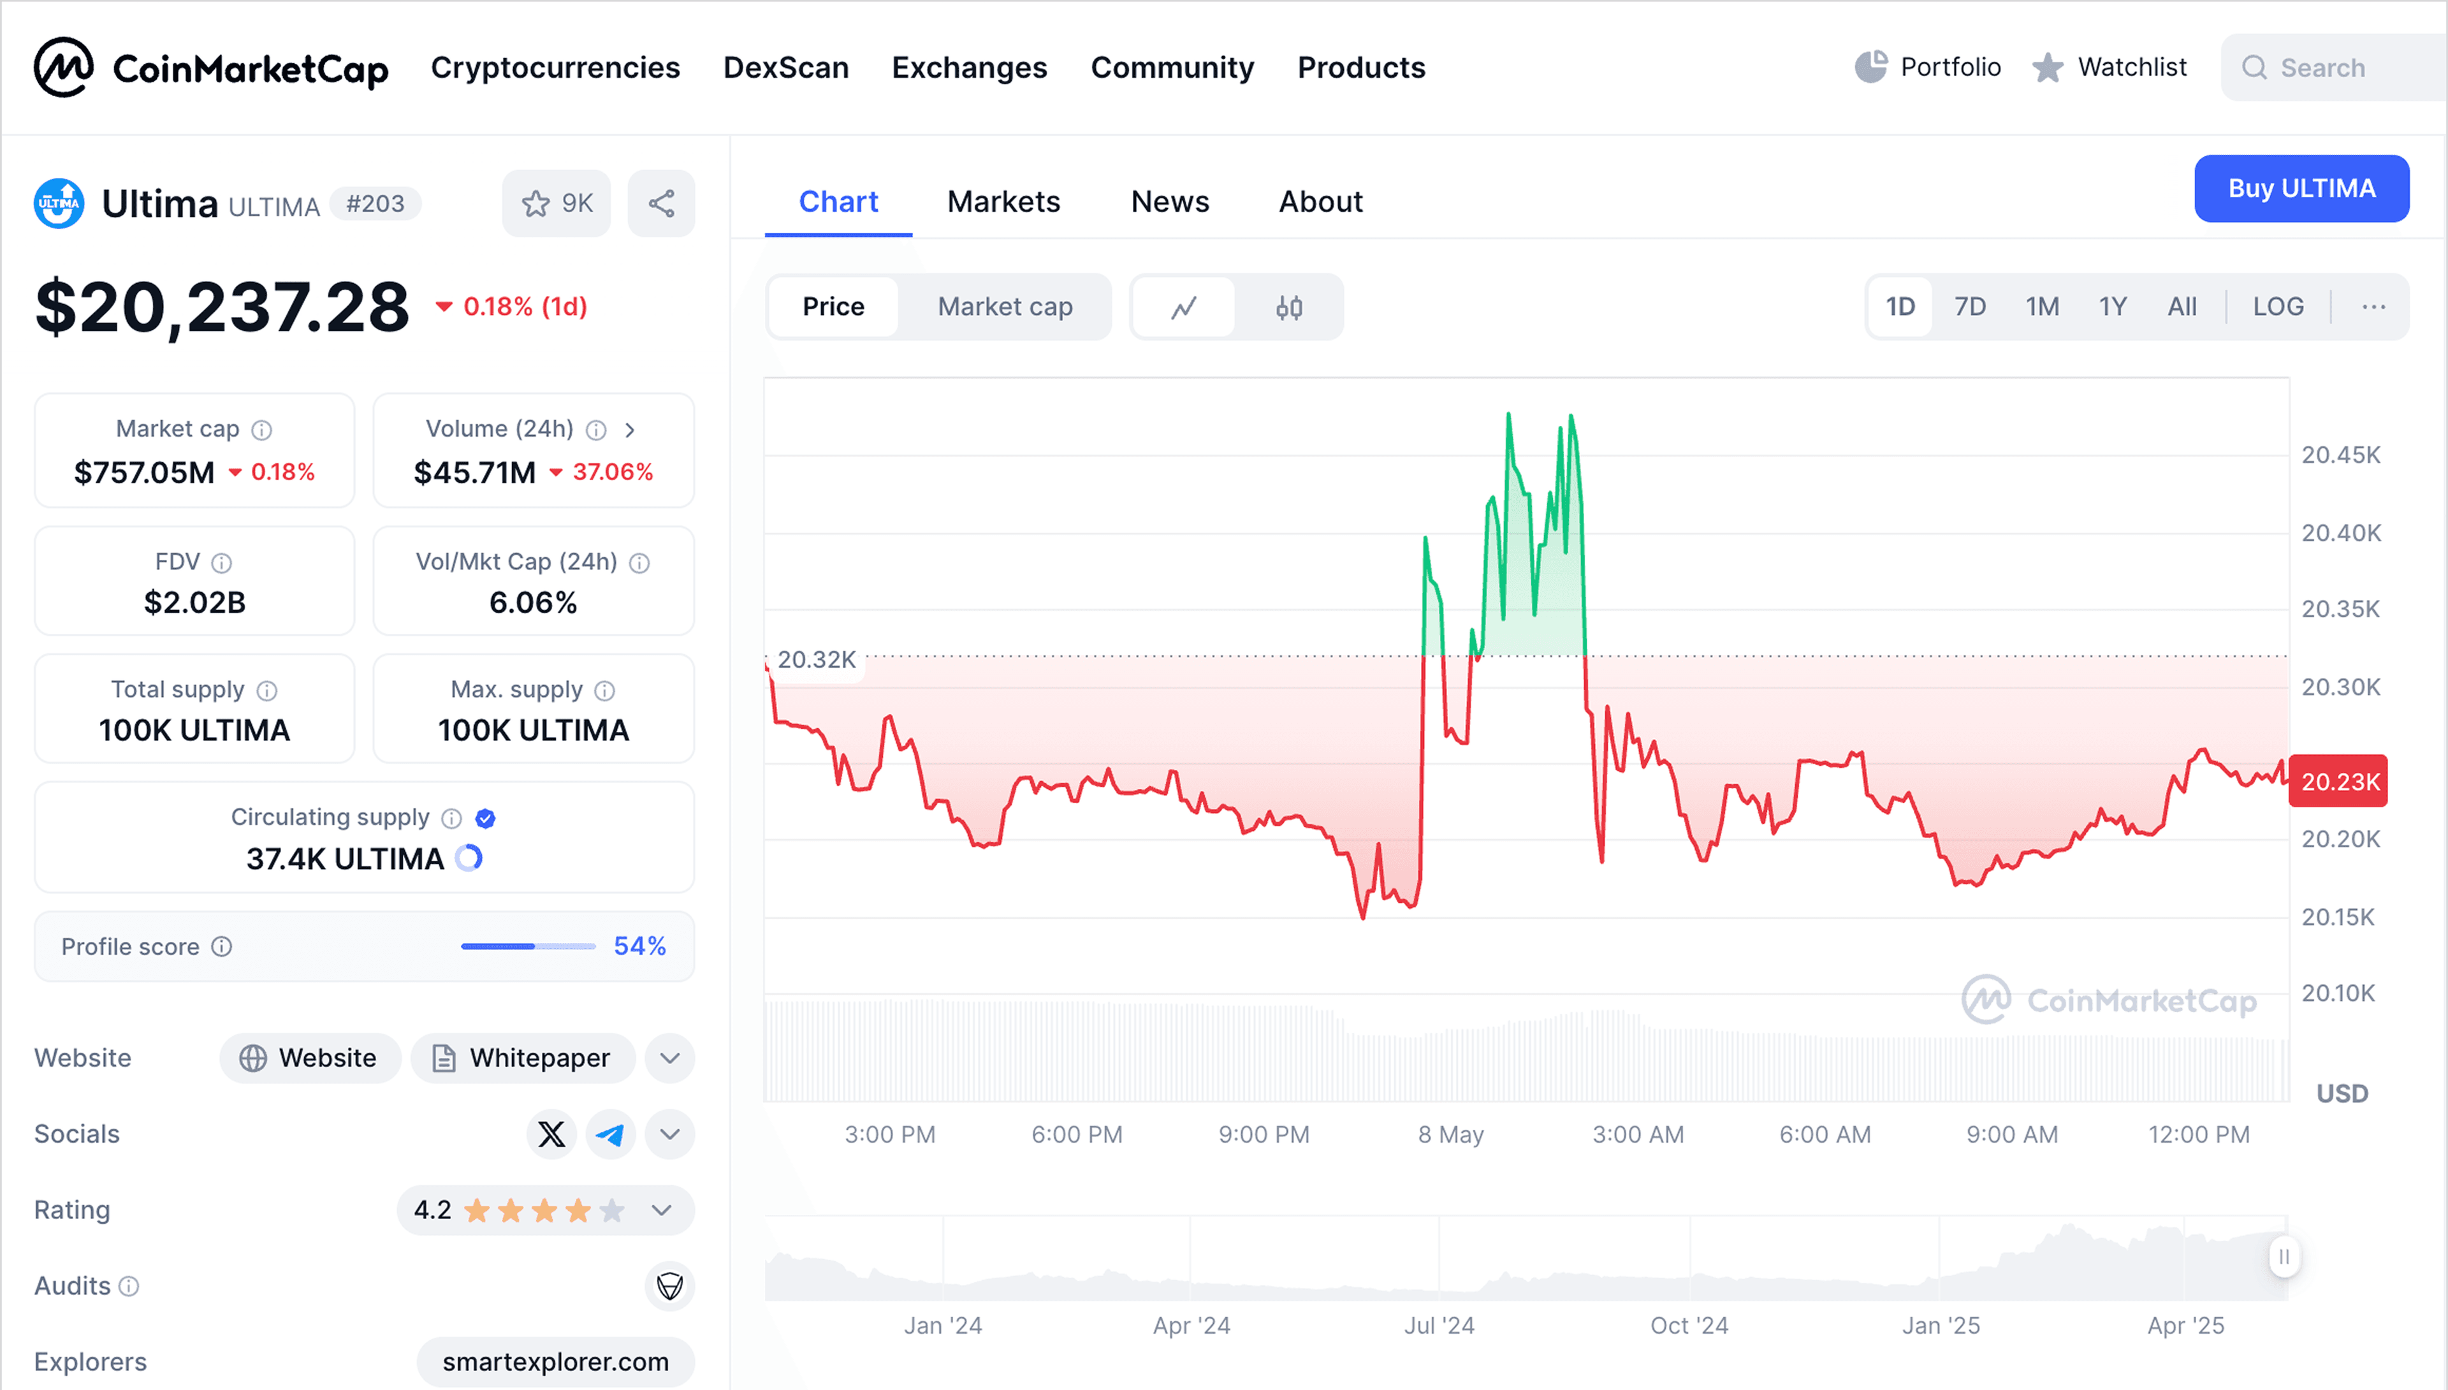Click the Buy ULTIMA button
The width and height of the screenshot is (2448, 1390).
click(2301, 188)
